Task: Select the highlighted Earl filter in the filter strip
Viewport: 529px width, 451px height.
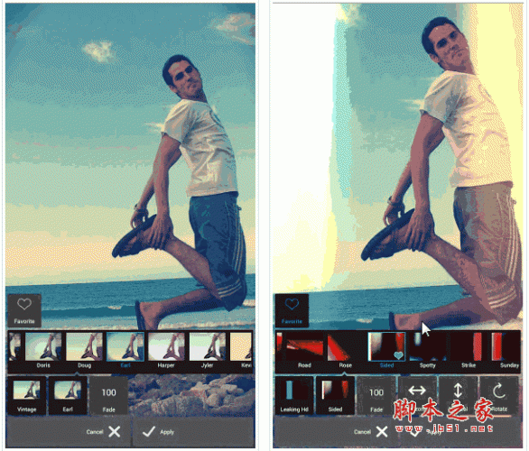Action: [x=125, y=351]
